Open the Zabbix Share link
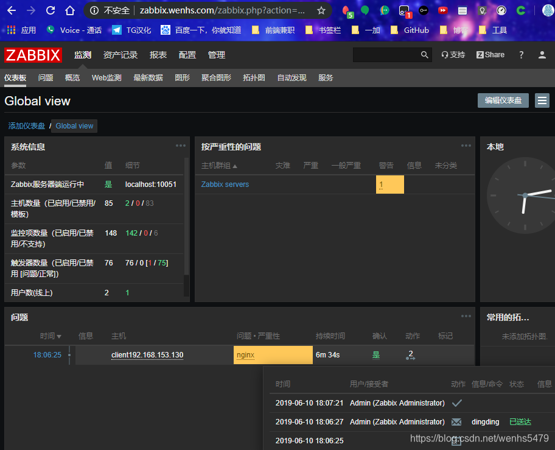The height and width of the screenshot is (450, 555). (x=490, y=55)
